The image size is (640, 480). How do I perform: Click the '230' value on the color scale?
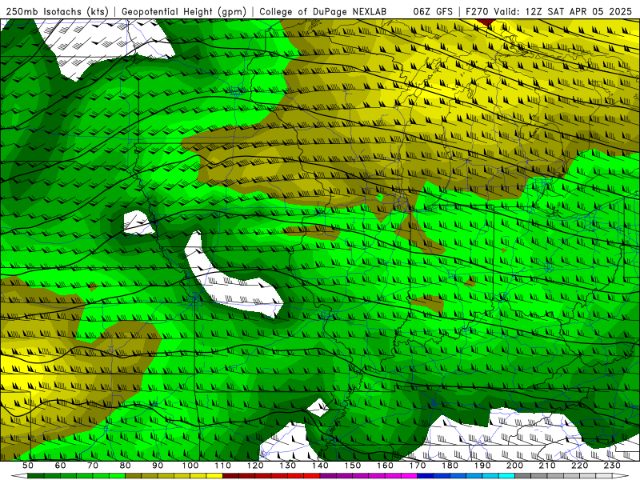pyautogui.click(x=612, y=466)
